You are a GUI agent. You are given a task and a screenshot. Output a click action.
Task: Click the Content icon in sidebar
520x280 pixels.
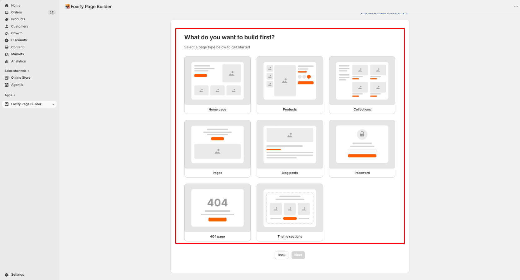(x=7, y=47)
